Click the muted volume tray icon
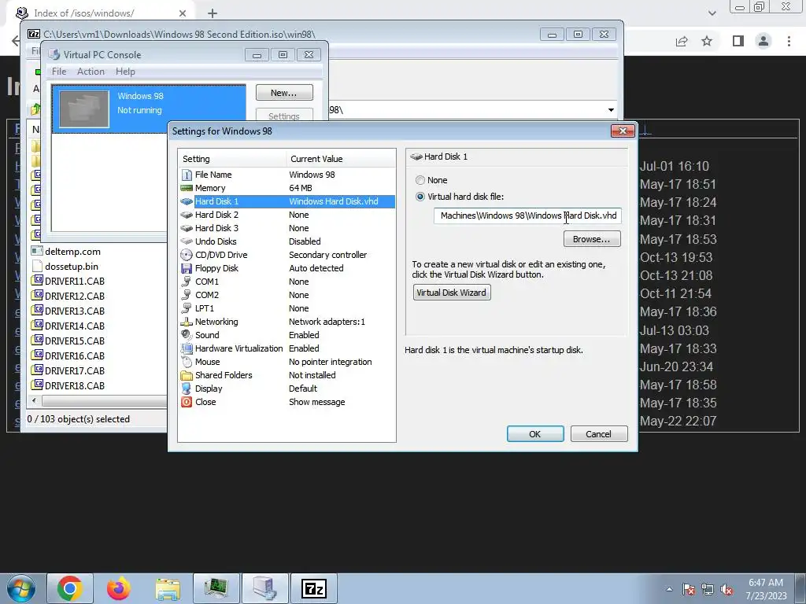 click(x=727, y=589)
